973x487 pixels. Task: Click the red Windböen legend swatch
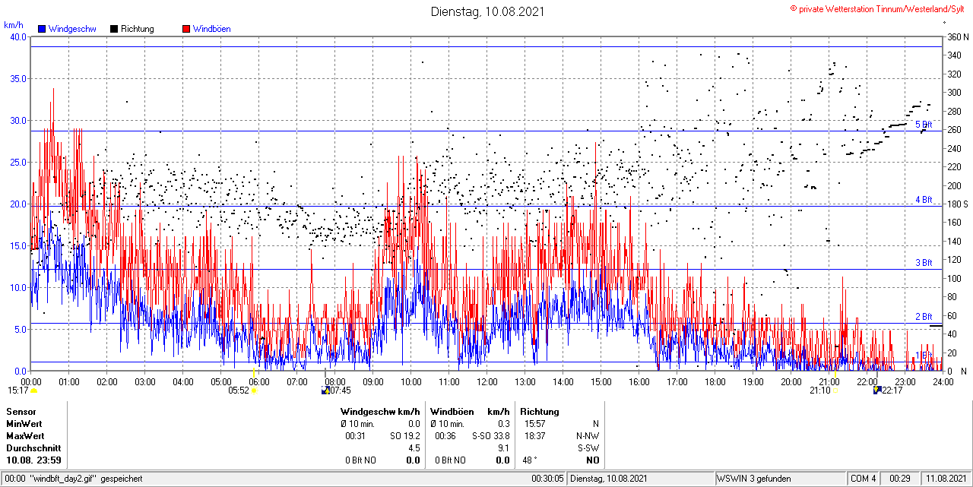click(186, 29)
